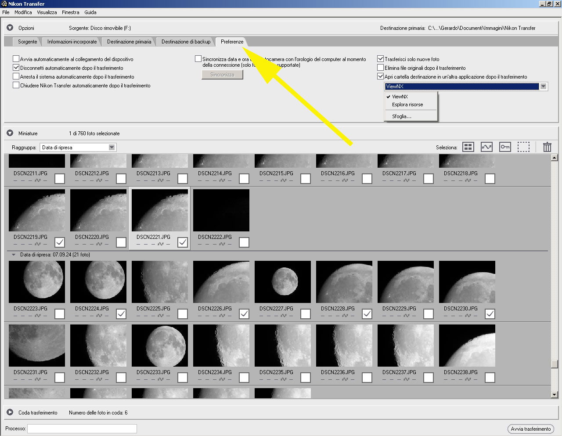Open the Guida menu

(x=90, y=12)
